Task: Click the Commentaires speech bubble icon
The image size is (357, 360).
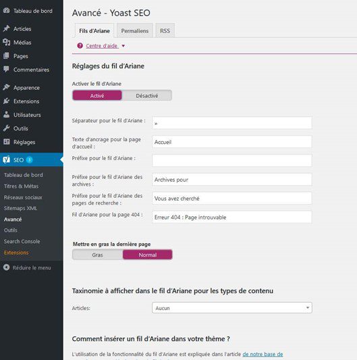Action: click(x=7, y=69)
